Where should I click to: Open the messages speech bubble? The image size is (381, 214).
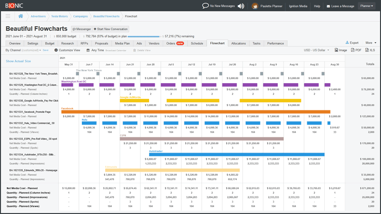pyautogui.click(x=205, y=6)
